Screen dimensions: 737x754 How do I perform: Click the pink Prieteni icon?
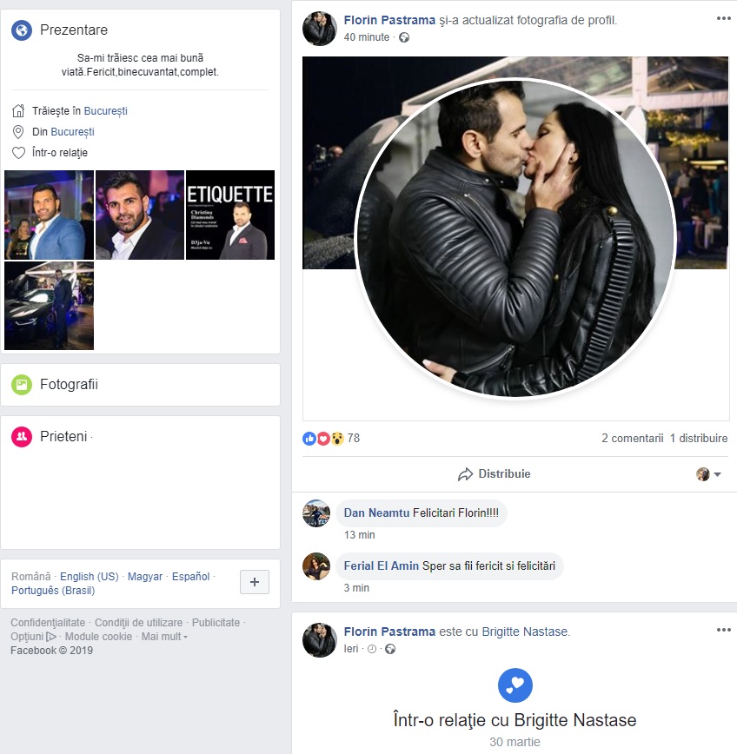point(22,437)
